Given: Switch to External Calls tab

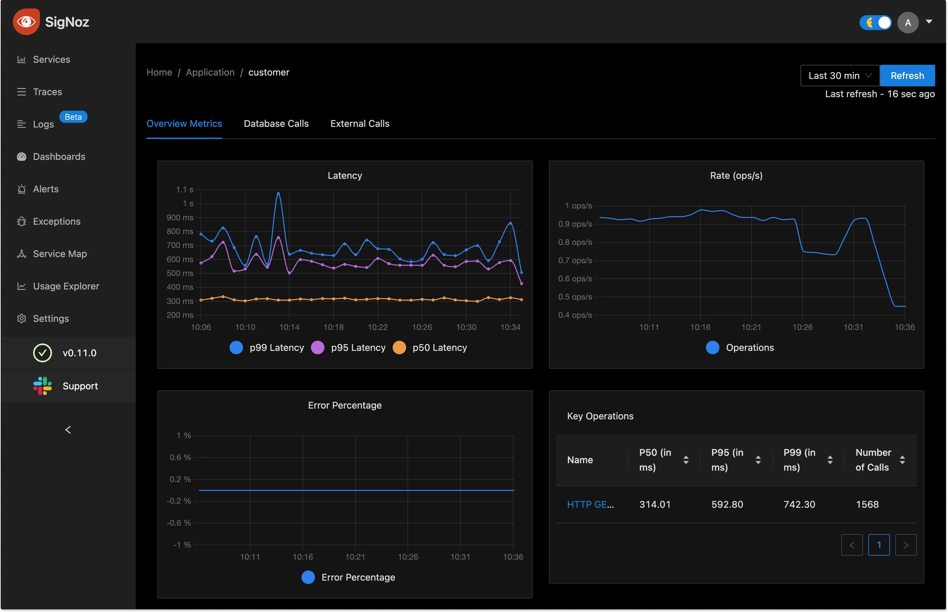Looking at the screenshot, I should coord(359,123).
